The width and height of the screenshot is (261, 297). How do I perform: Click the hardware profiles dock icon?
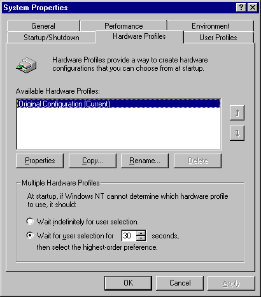(26, 65)
